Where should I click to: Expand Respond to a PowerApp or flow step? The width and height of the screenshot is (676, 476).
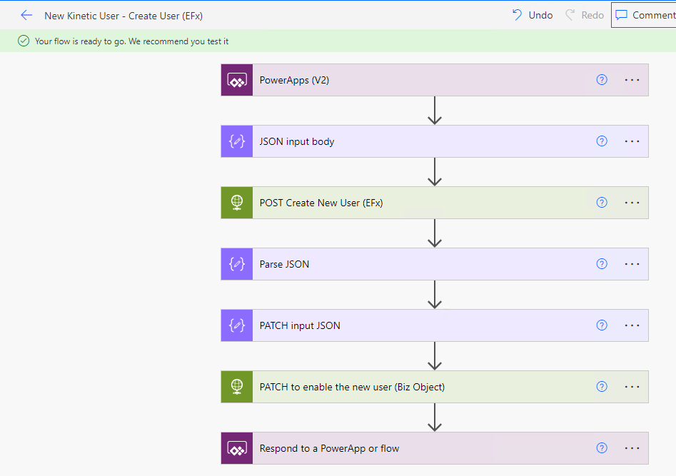coord(435,448)
